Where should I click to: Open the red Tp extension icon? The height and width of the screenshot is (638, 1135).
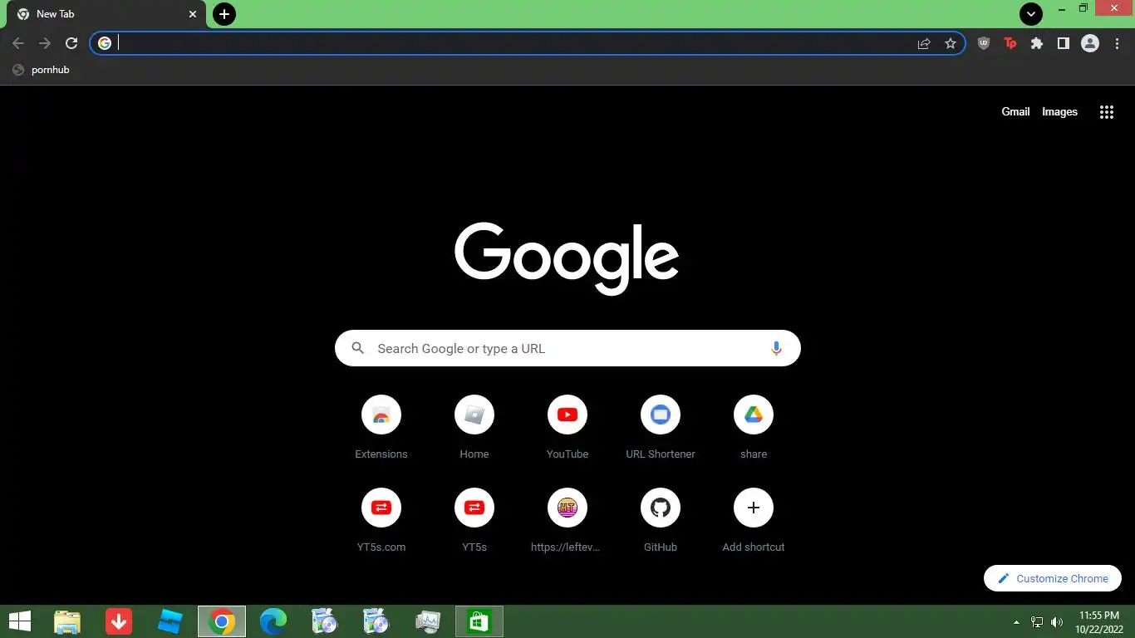[x=1010, y=43]
